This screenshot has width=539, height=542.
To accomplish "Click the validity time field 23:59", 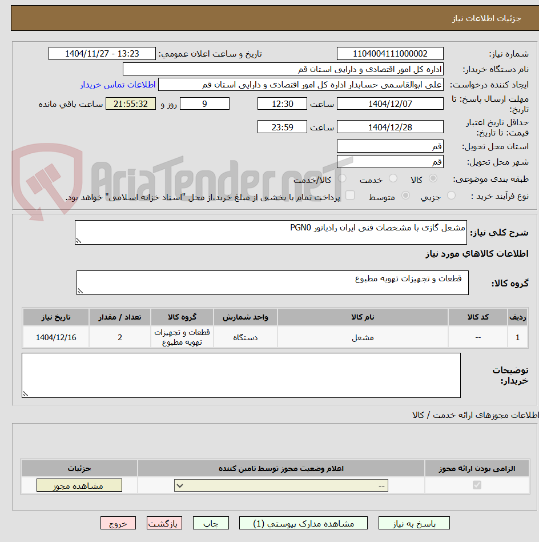I will [282, 127].
